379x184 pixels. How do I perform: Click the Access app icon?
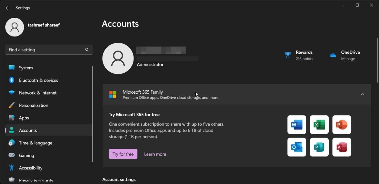coord(342,147)
